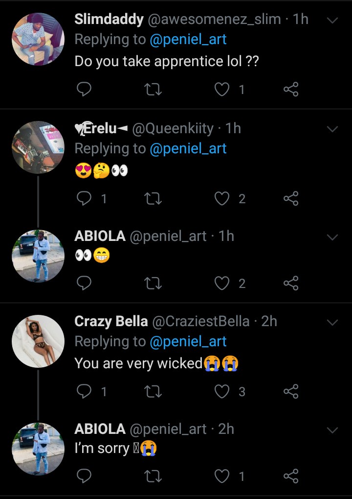Open the options chevron on Slimdaddy's tweet

(x=332, y=21)
